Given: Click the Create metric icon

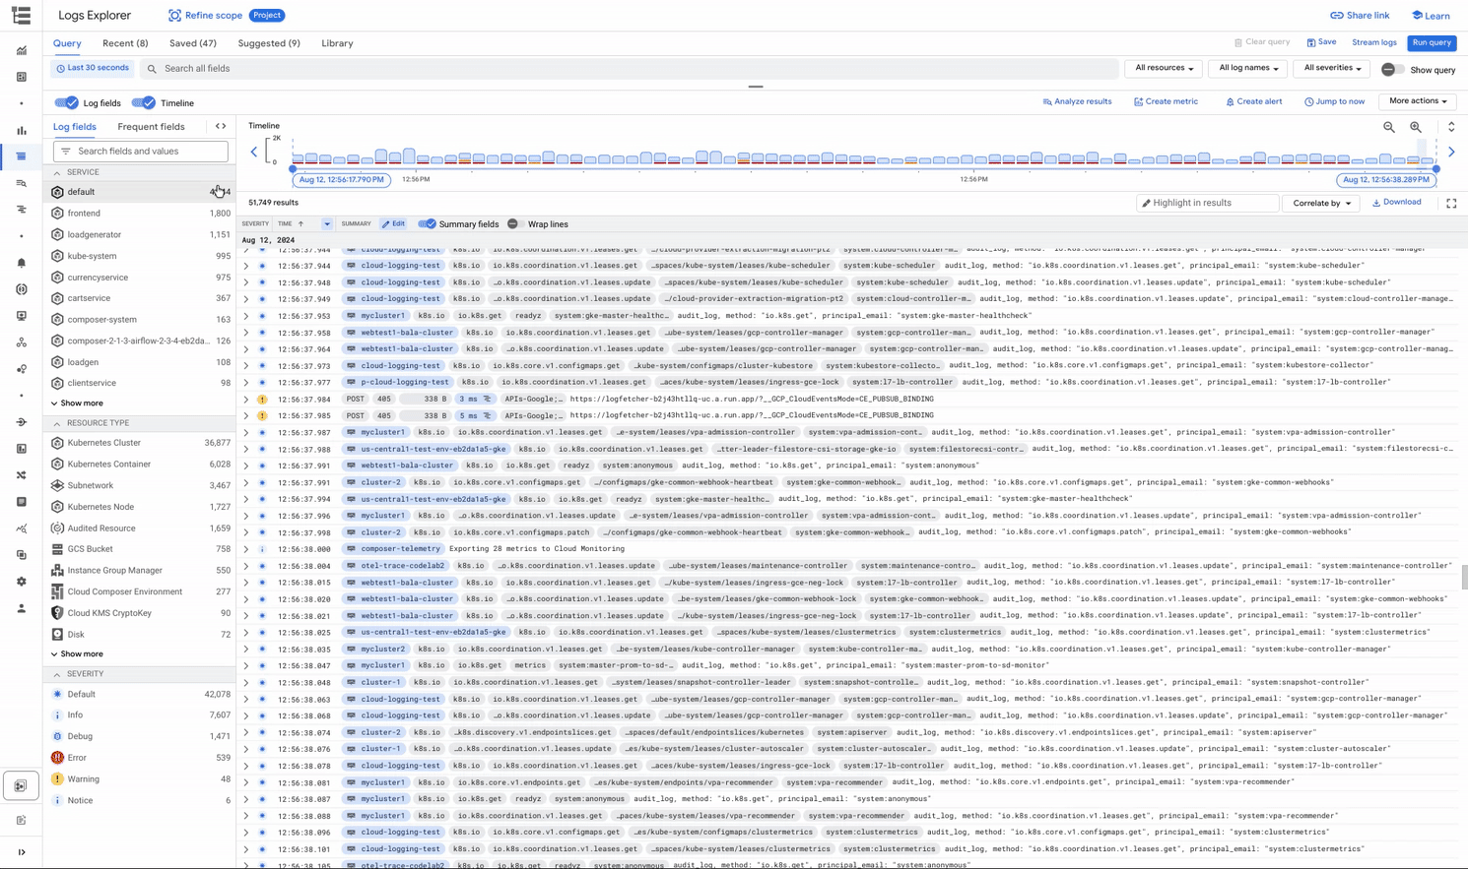Looking at the screenshot, I should pyautogui.click(x=1138, y=101).
